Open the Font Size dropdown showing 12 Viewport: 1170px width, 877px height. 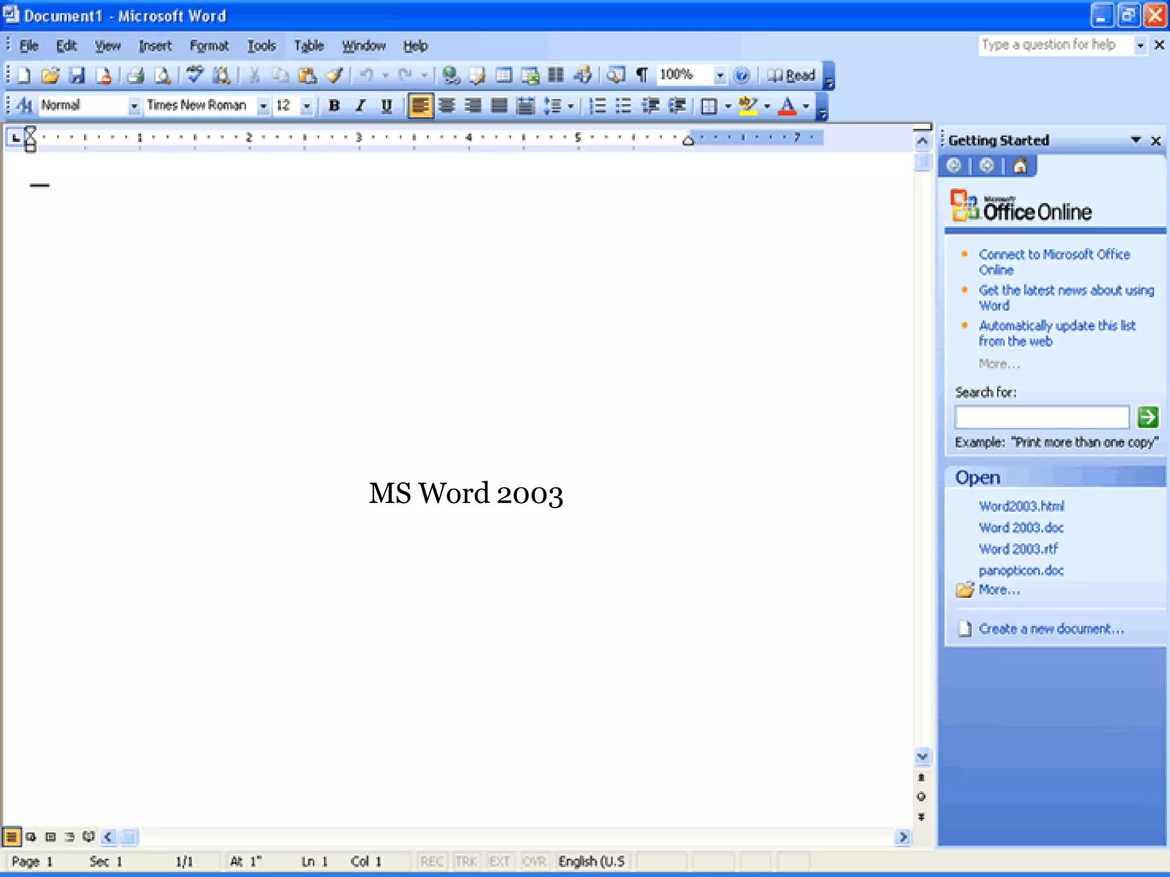point(307,106)
